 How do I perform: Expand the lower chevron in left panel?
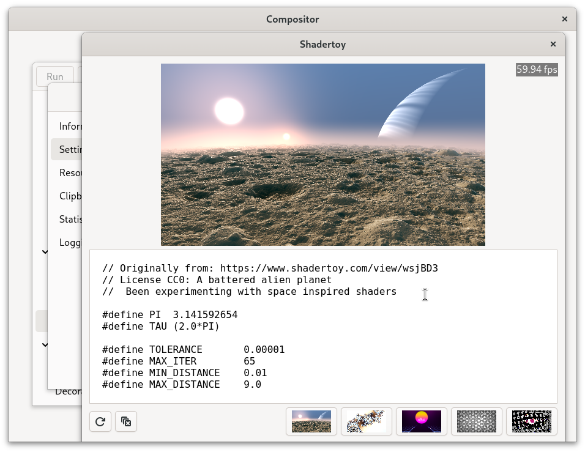(x=45, y=345)
